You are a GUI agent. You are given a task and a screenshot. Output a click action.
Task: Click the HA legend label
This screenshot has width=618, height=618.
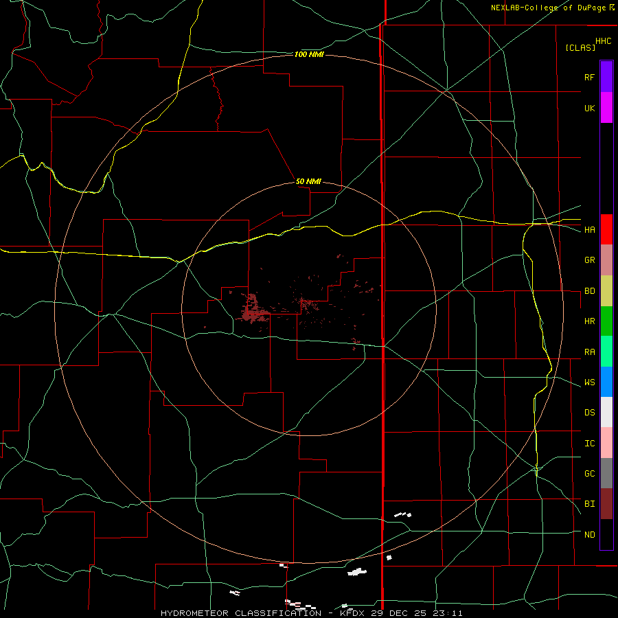coord(589,230)
